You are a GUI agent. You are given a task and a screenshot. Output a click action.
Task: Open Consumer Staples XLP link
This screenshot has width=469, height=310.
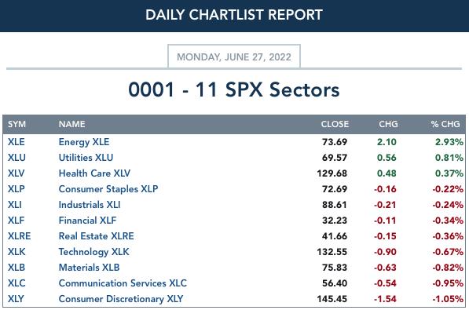(x=108, y=189)
